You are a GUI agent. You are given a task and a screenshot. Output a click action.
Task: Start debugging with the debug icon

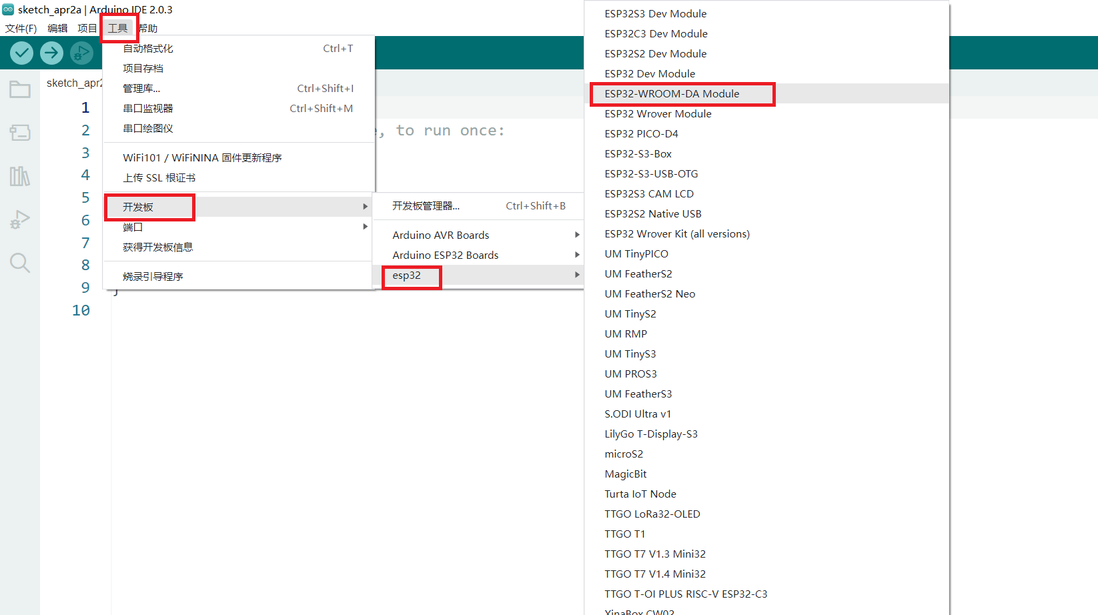[x=81, y=53]
